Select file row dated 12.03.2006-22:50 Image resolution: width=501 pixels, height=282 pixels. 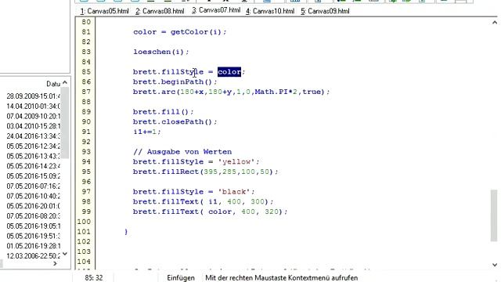tap(33, 256)
